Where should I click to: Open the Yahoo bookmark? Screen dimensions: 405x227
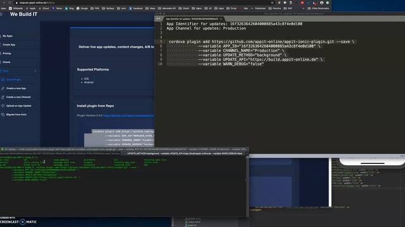(57, 8)
